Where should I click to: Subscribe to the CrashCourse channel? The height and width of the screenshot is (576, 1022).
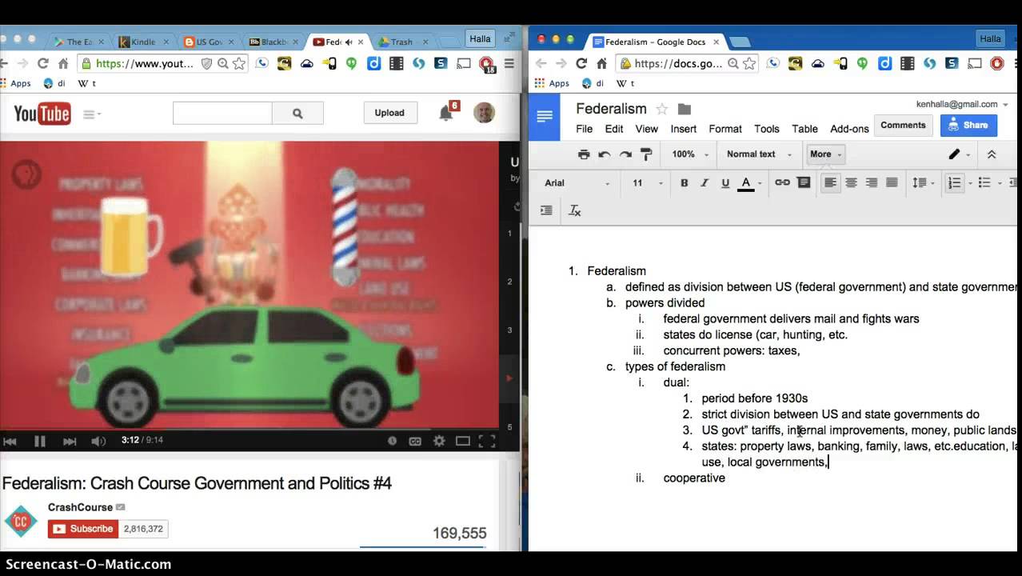pyautogui.click(x=83, y=529)
